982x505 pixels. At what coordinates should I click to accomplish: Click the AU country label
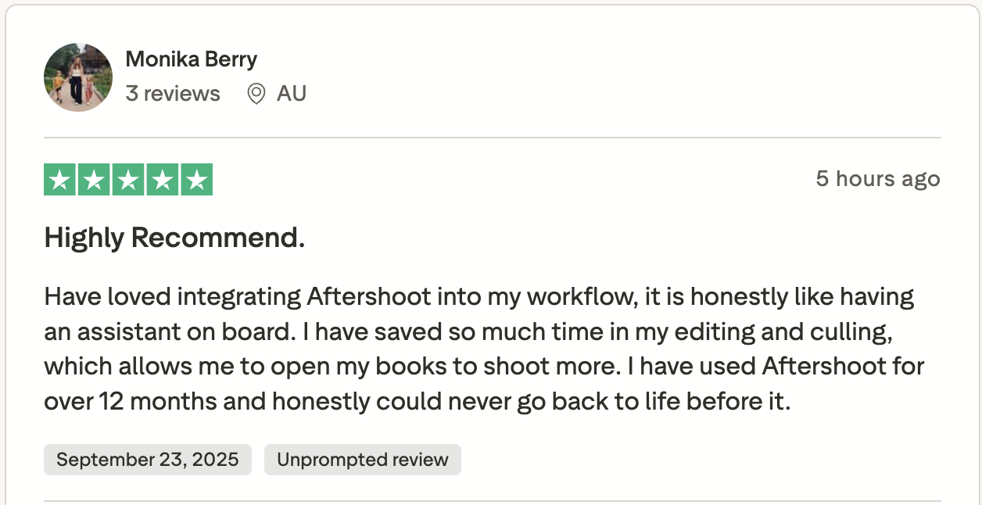click(291, 93)
